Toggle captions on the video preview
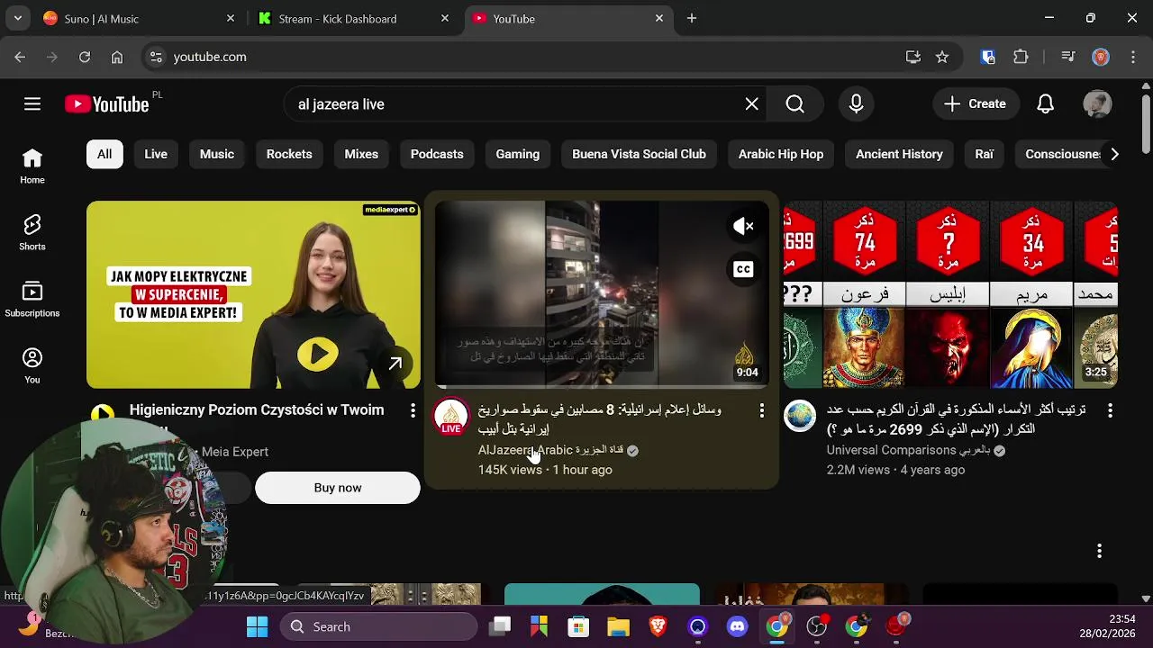This screenshot has height=648, width=1153. [x=743, y=269]
